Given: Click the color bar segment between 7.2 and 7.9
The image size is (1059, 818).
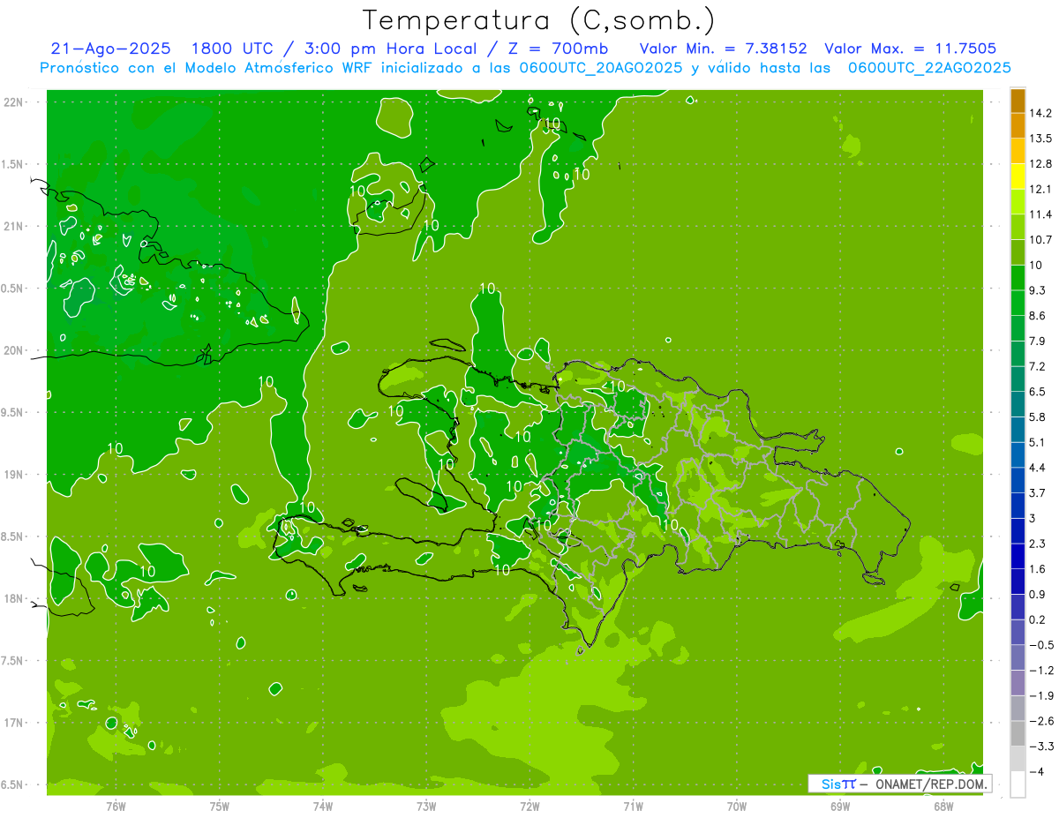Looking at the screenshot, I should (1018, 354).
